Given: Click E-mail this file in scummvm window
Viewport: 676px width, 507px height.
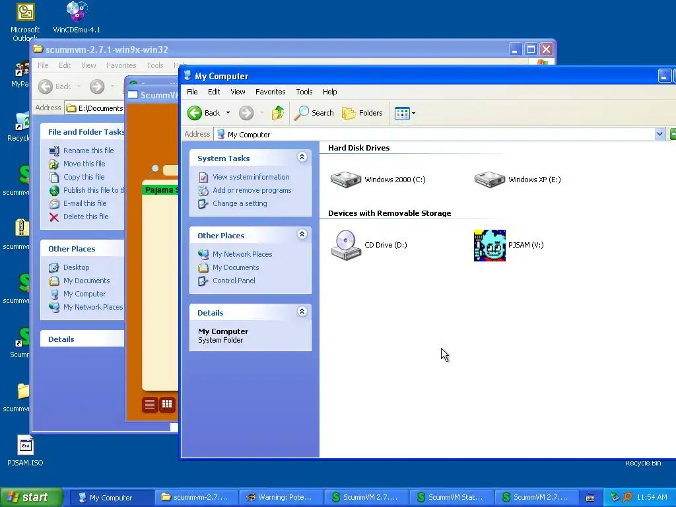Looking at the screenshot, I should tap(85, 203).
